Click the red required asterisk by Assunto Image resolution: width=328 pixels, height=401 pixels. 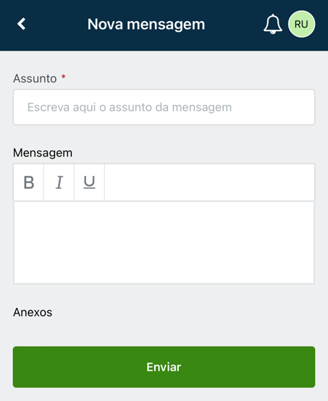click(x=63, y=77)
